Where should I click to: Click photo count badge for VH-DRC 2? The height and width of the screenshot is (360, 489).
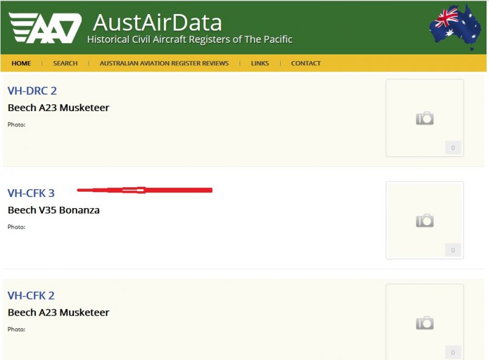point(453,148)
